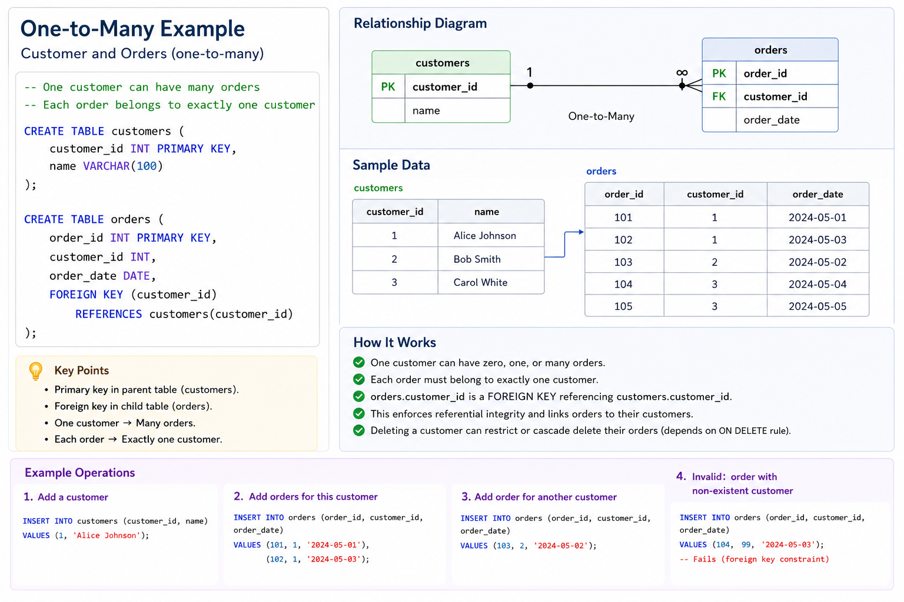Select the "REFERENCES customers(customer_id)" code line

(184, 314)
